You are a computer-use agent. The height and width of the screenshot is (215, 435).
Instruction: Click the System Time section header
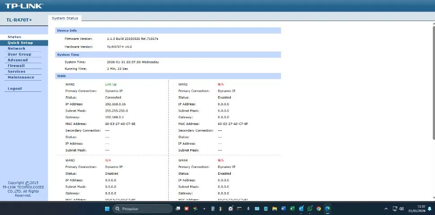[168, 55]
